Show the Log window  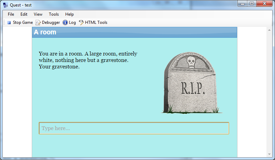coord(69,22)
